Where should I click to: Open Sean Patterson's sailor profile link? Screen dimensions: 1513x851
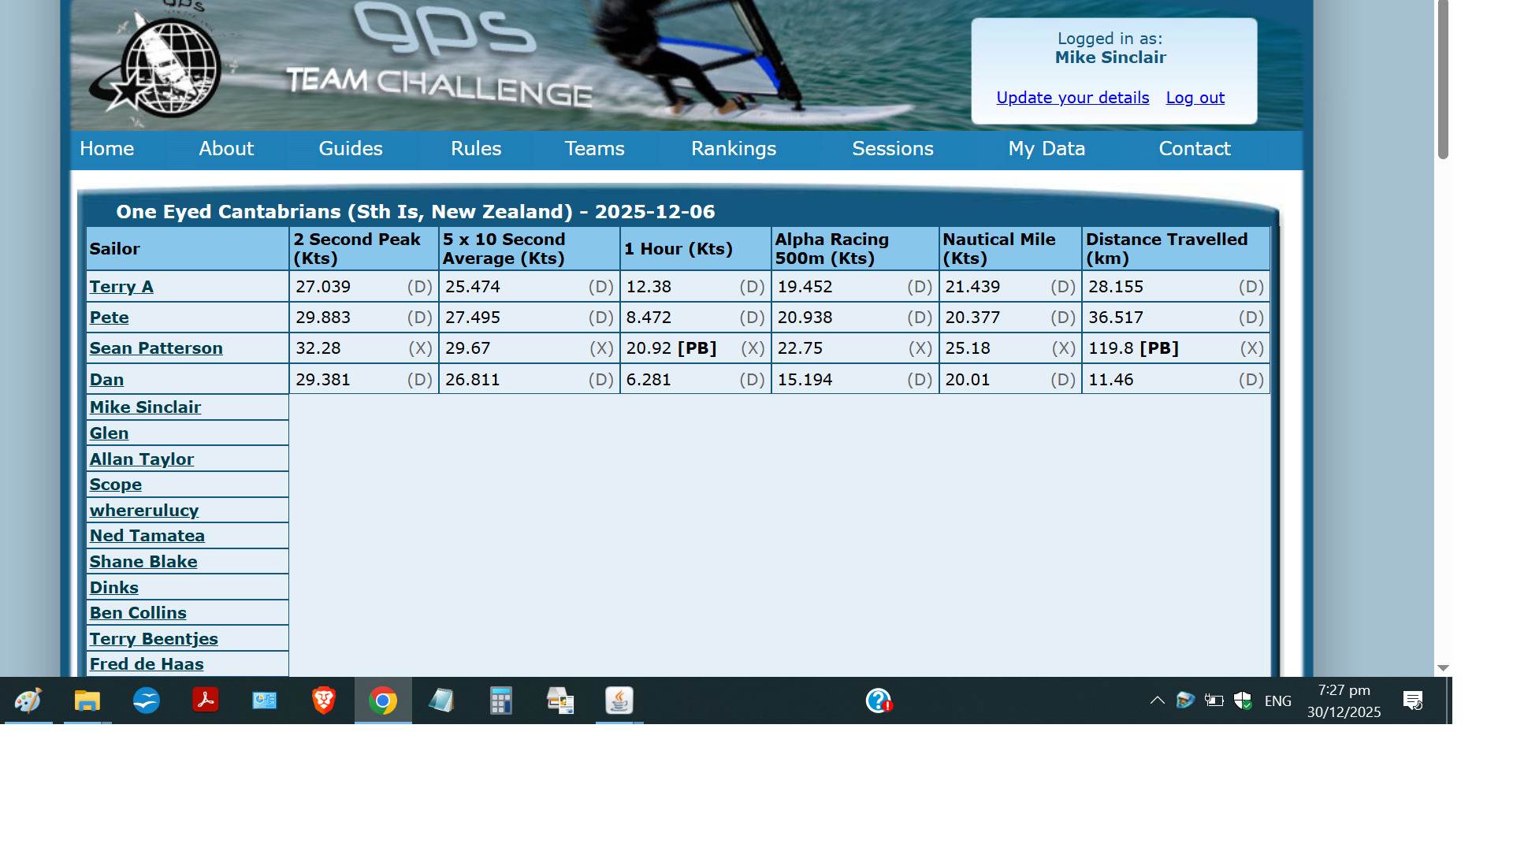pyautogui.click(x=156, y=348)
